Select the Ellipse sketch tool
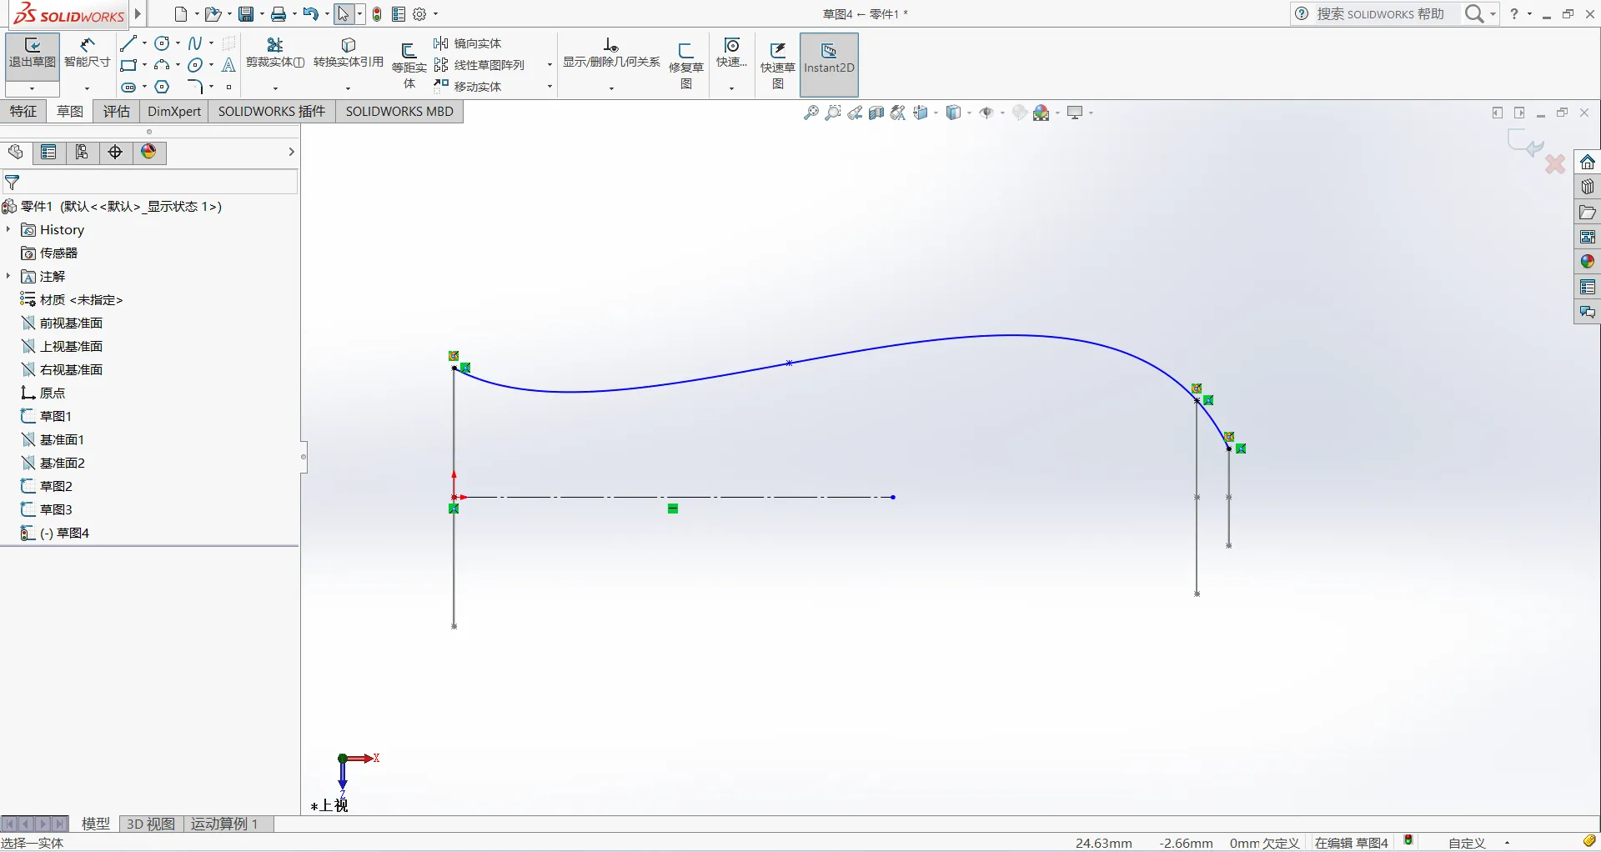The image size is (1601, 852). coord(195,65)
